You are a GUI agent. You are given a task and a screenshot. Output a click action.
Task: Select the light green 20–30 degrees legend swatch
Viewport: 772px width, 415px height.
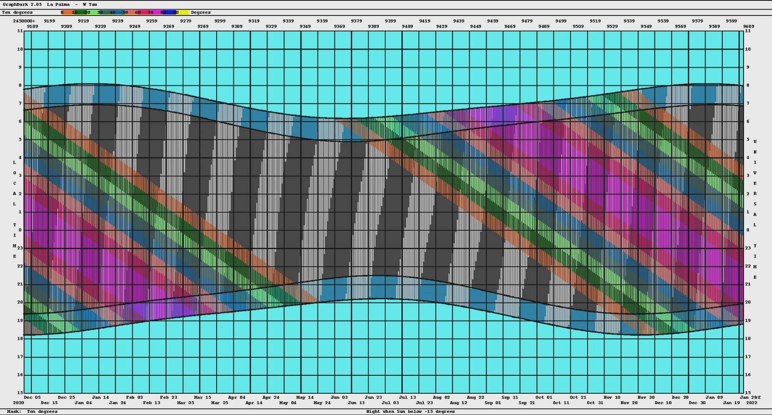[x=93, y=13]
